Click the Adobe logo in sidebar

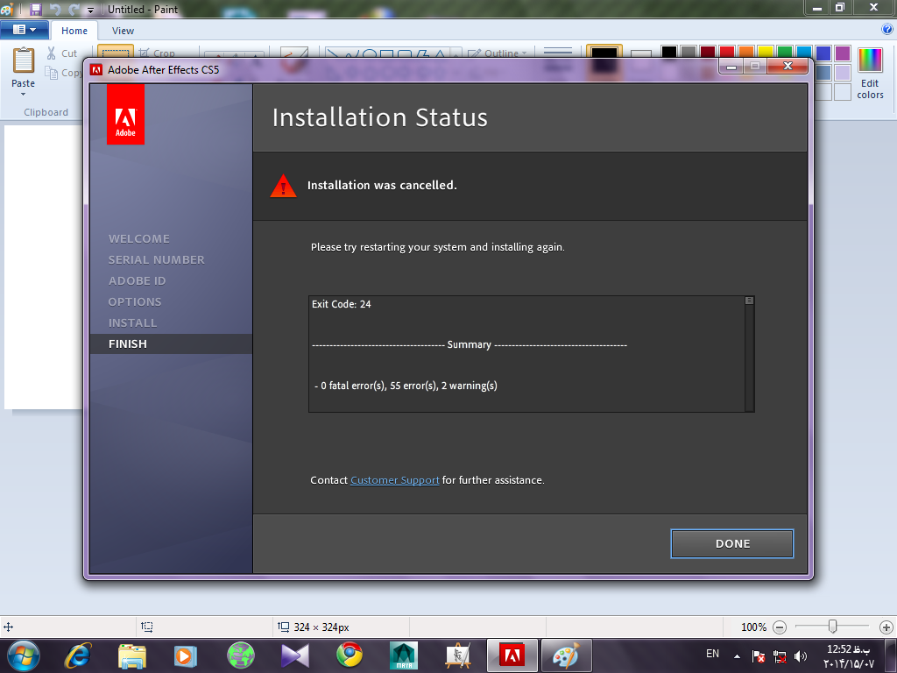click(x=125, y=115)
